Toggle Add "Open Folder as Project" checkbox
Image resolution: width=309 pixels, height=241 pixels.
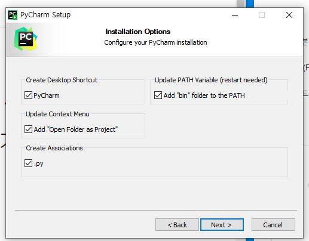28,129
